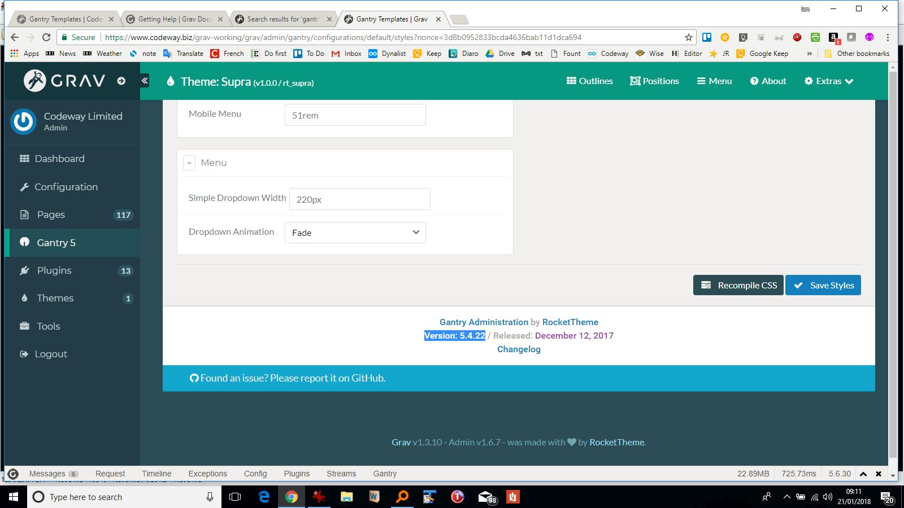Open the Amazon extension with badge 6
Viewport: 904px width, 508px height.
[834, 38]
